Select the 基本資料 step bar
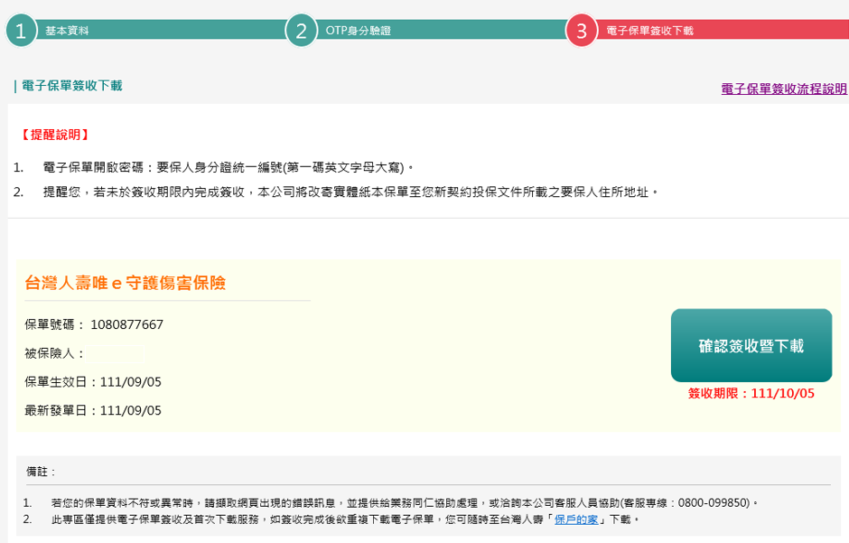This screenshot has height=543, width=849. 161,30
